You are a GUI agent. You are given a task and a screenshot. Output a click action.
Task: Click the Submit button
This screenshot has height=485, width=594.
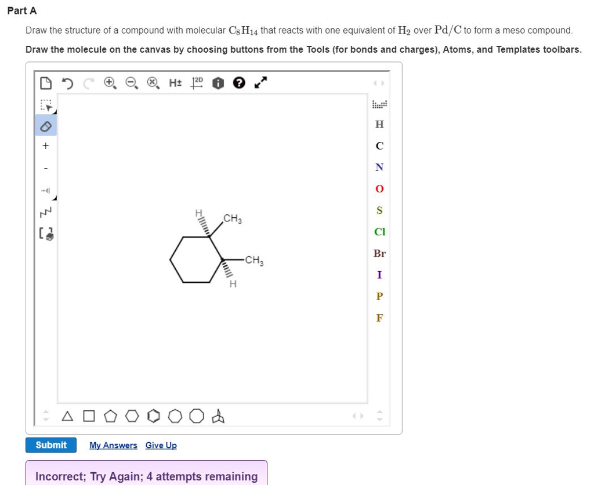tap(51, 445)
